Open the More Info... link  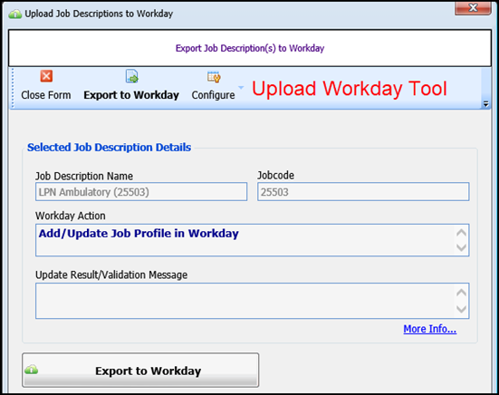(x=430, y=329)
